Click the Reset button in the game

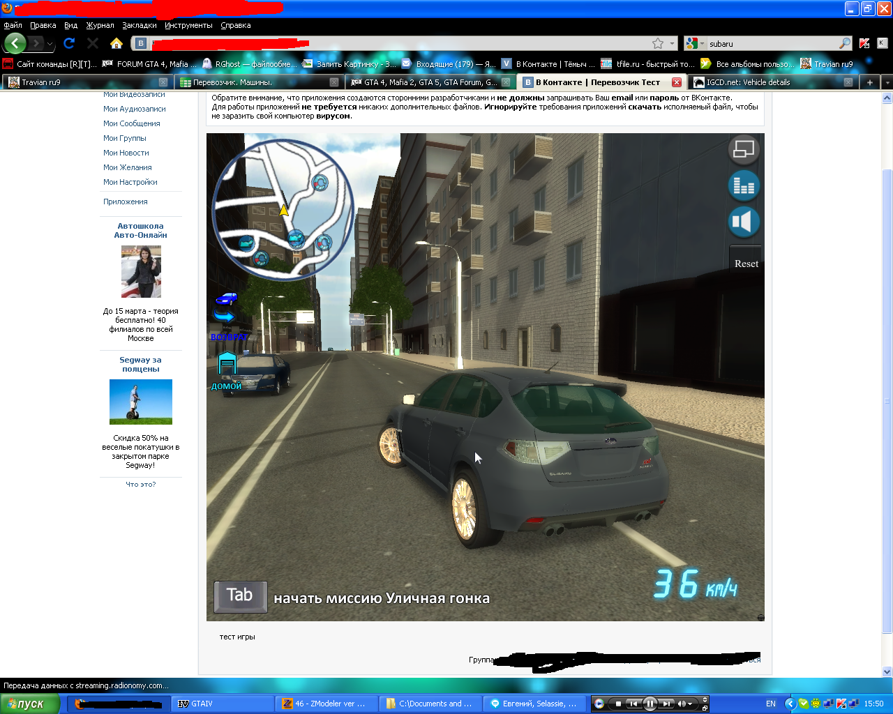pos(746,264)
